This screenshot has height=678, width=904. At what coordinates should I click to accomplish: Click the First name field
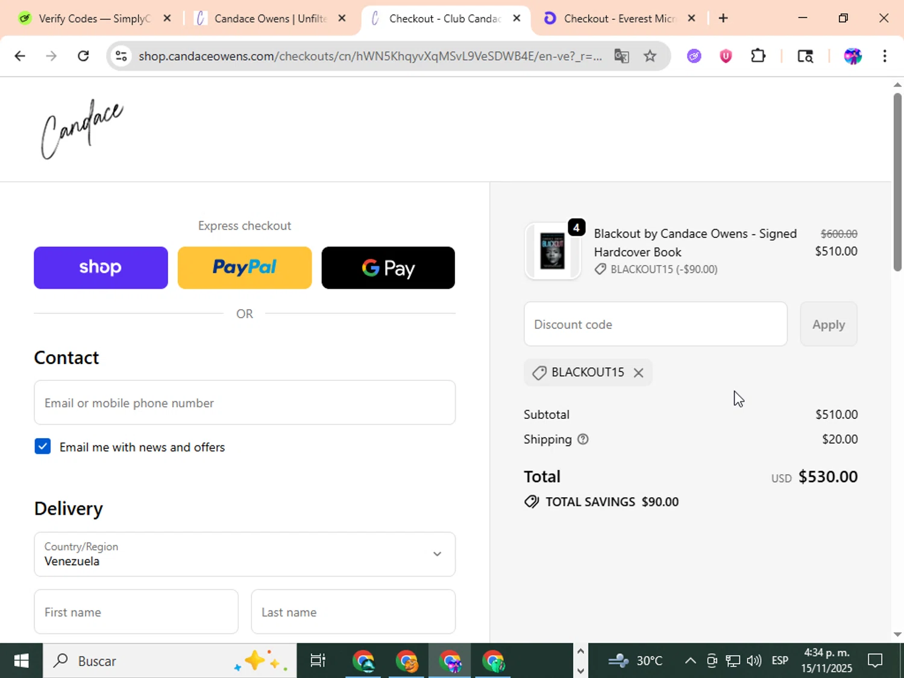click(x=136, y=612)
